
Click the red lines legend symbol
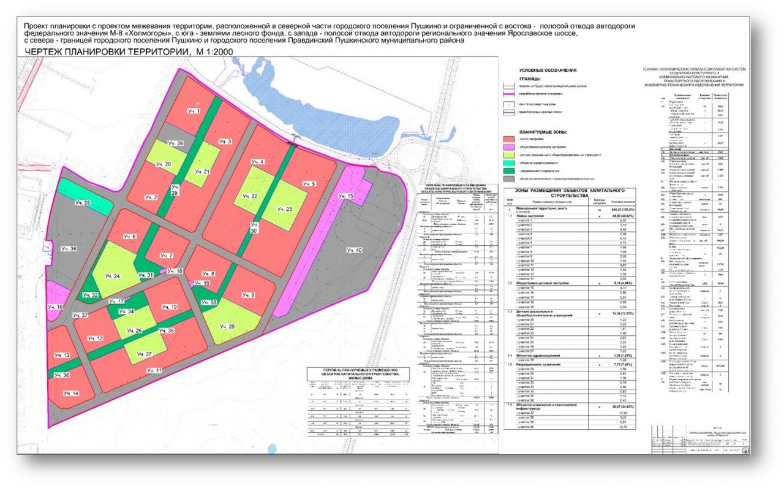click(x=509, y=112)
